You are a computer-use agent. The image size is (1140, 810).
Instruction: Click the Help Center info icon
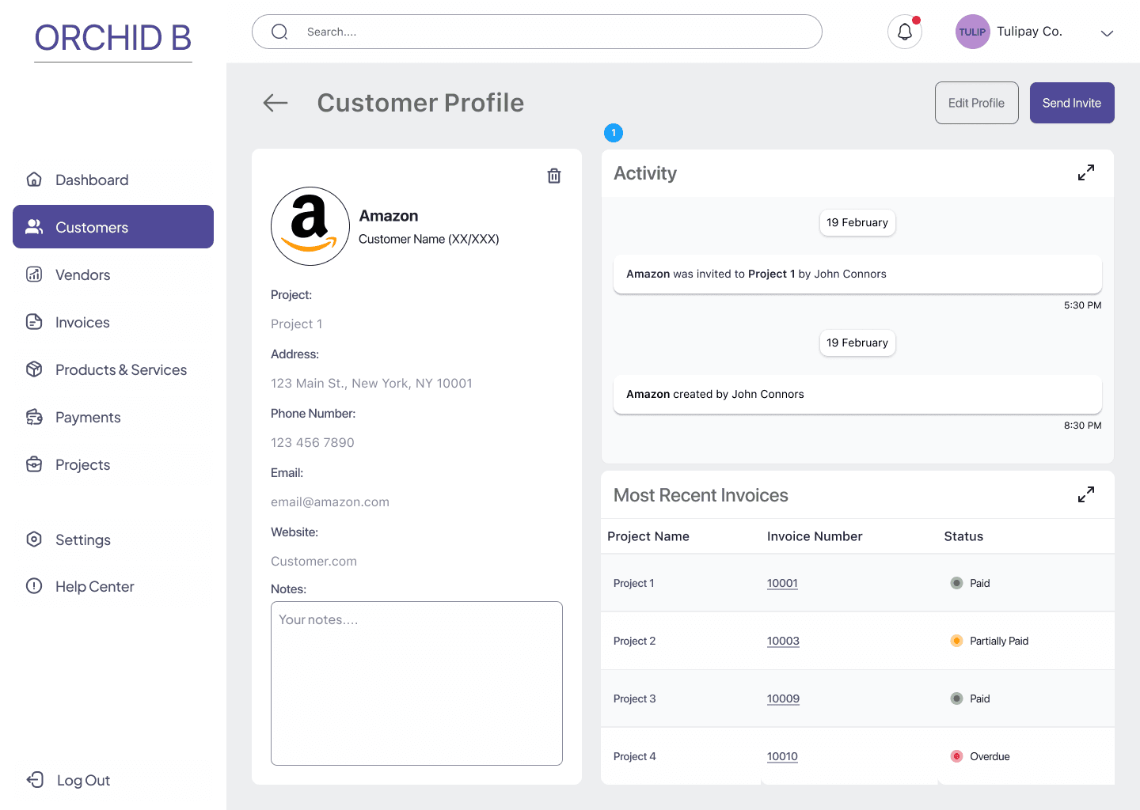pos(34,586)
